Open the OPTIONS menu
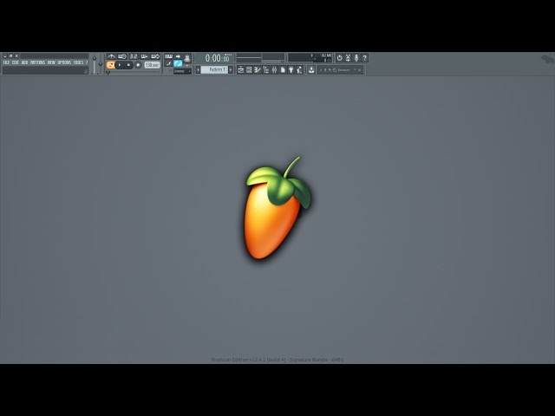Screen dimensions: 555x416 coord(64,62)
